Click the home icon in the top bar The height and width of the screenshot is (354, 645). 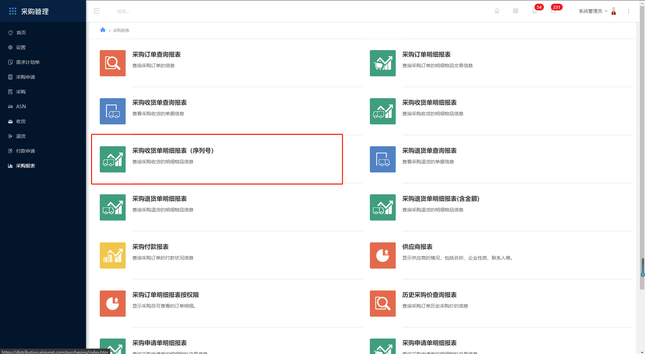(497, 11)
